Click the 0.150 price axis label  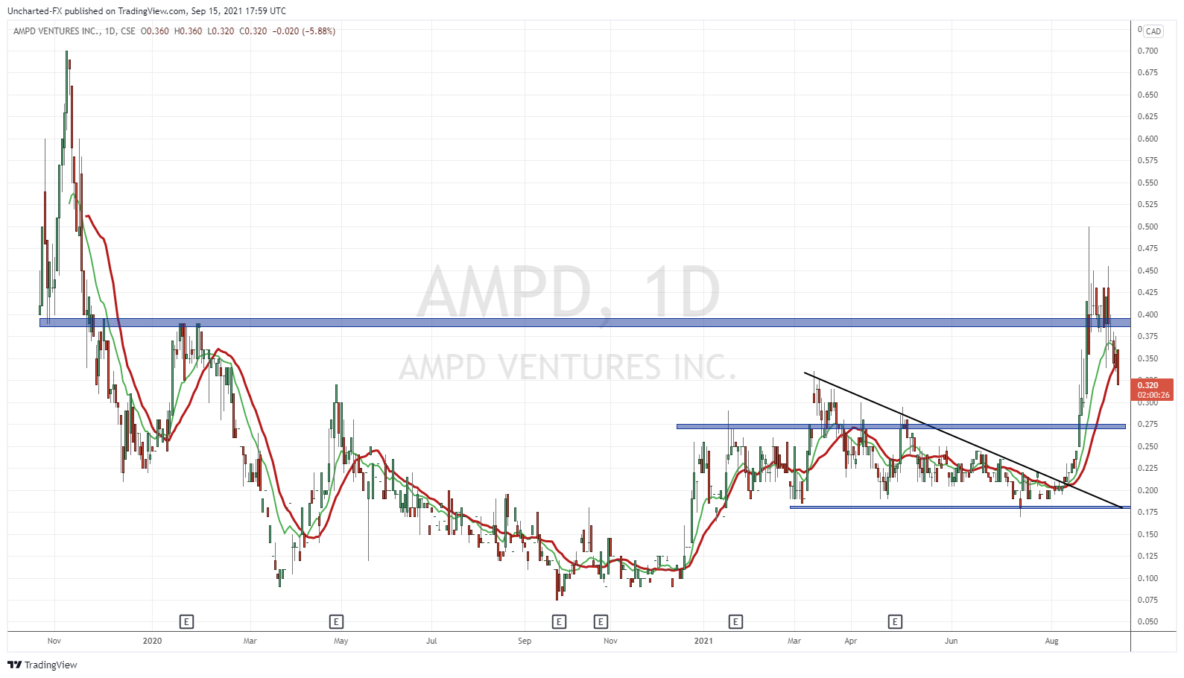coord(1147,534)
